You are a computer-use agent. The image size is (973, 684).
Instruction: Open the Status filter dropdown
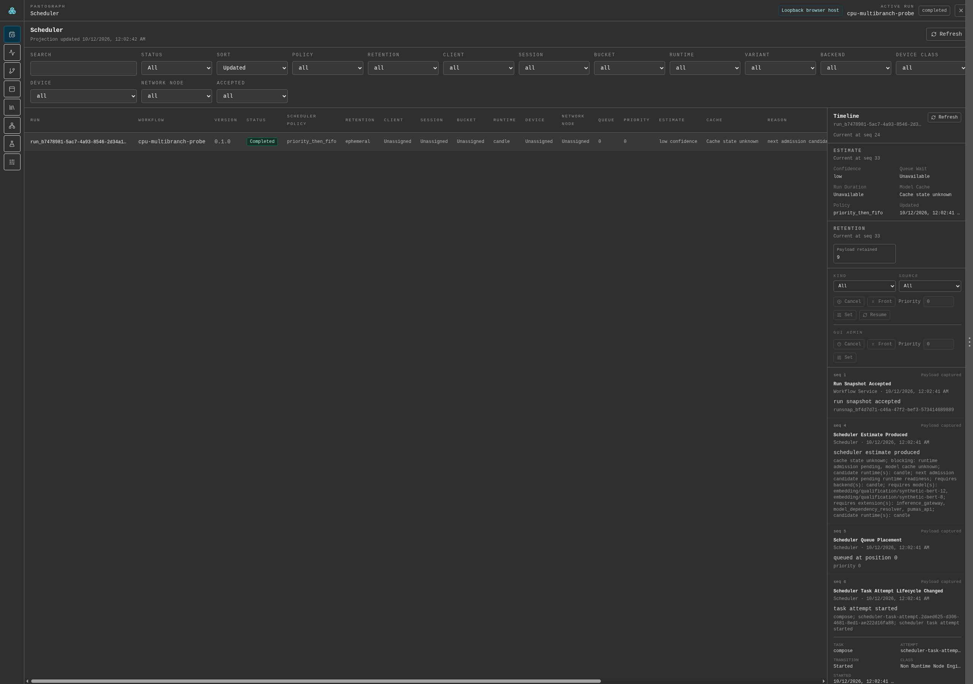(177, 68)
